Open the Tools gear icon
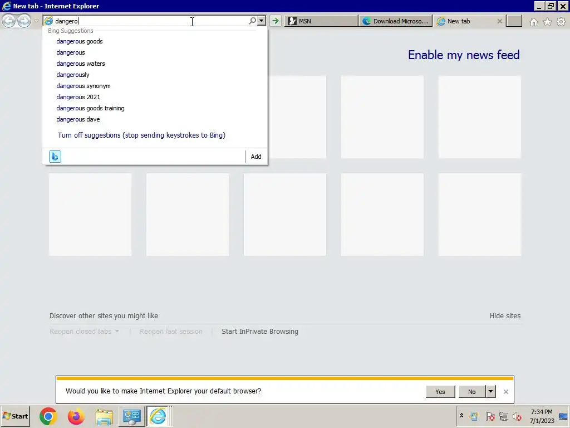The width and height of the screenshot is (570, 428). [x=561, y=22]
